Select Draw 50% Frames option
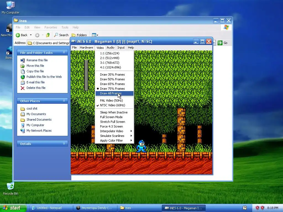The width and height of the screenshot is (283, 212). [x=114, y=79]
